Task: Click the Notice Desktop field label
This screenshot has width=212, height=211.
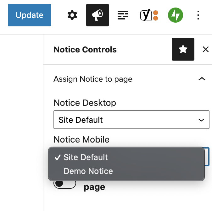Action: [85, 103]
